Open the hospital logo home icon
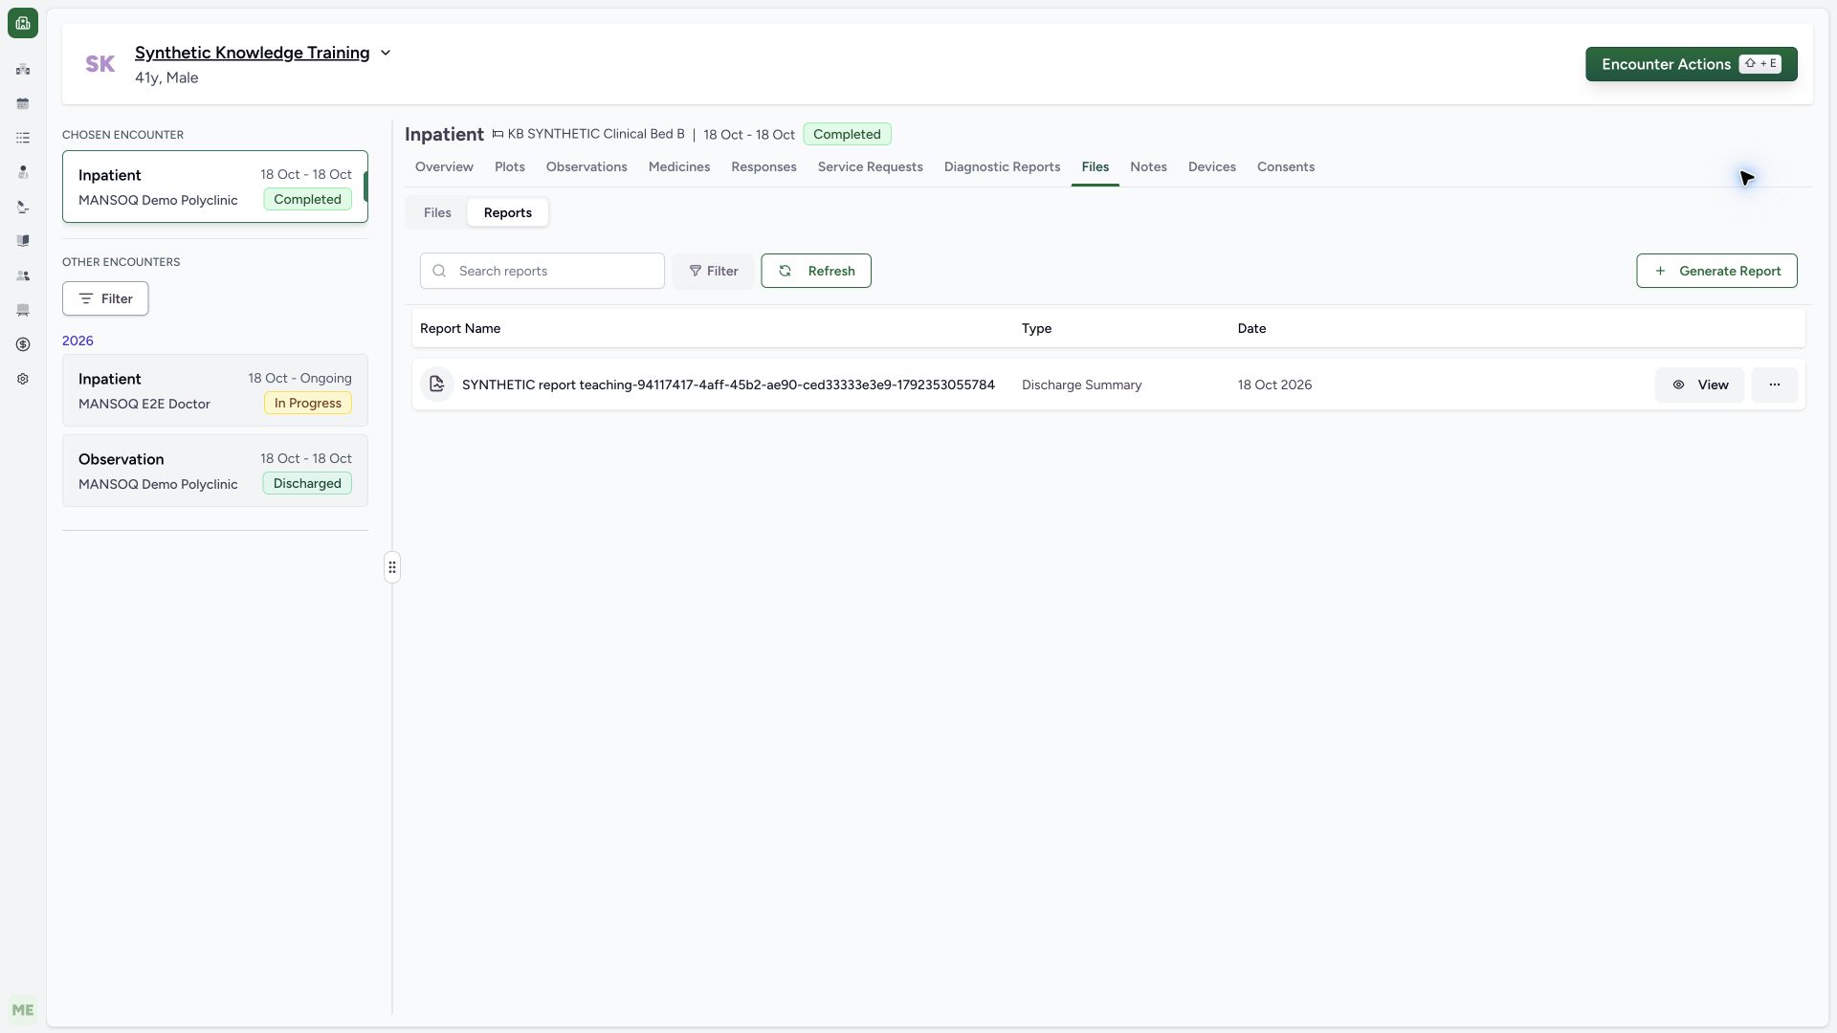The height and width of the screenshot is (1033, 1837). tap(23, 23)
